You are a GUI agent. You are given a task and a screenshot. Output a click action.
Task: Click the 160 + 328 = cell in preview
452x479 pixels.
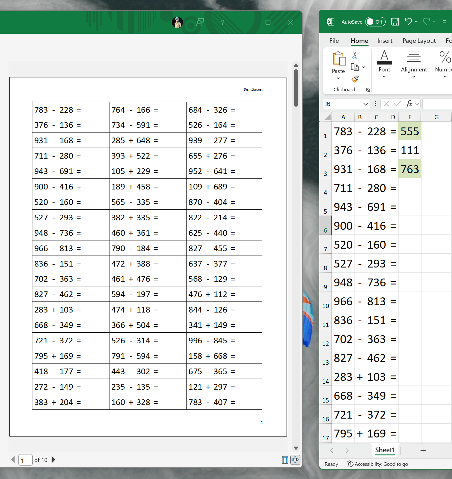pos(148,402)
